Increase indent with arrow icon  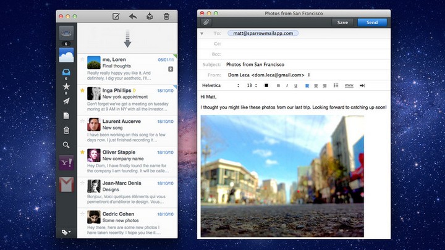coord(362,85)
